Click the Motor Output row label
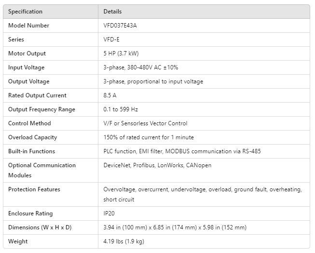Viewport: 315px width, 253px height. (27, 53)
